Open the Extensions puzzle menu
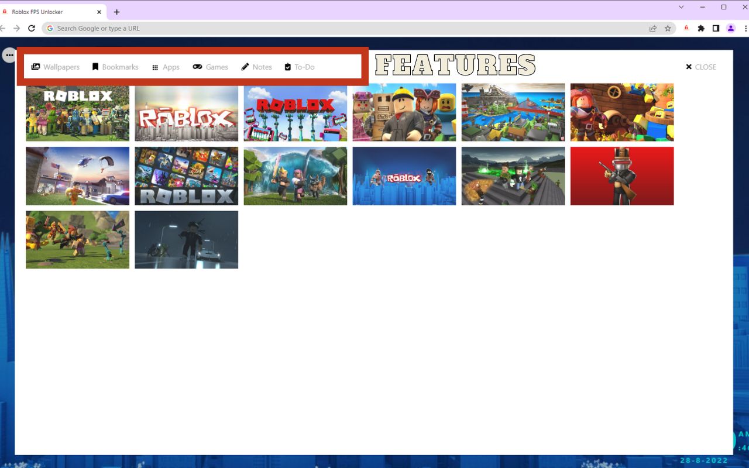The image size is (749, 468). (x=701, y=28)
